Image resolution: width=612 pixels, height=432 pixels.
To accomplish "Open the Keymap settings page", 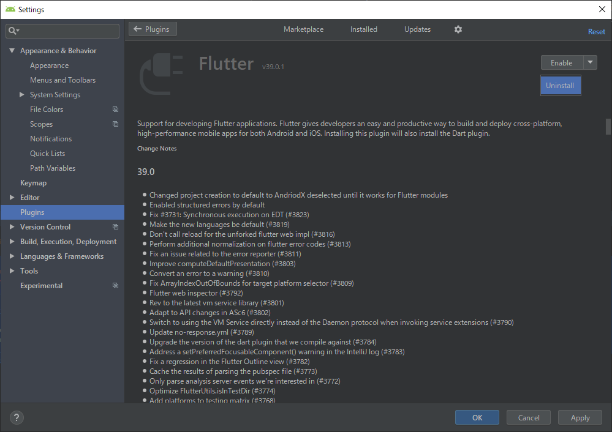I will pos(33,183).
